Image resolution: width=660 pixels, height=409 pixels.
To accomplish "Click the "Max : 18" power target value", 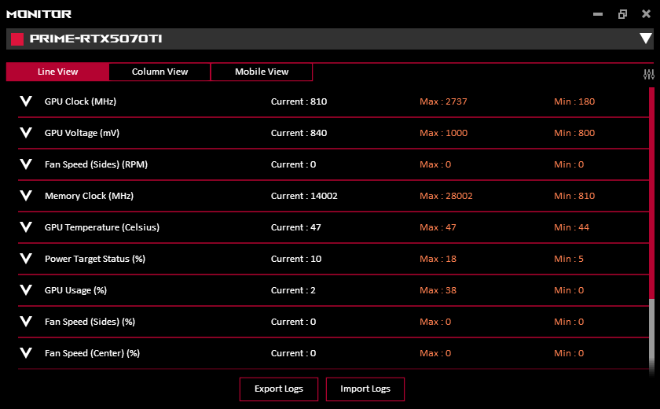I will point(438,259).
